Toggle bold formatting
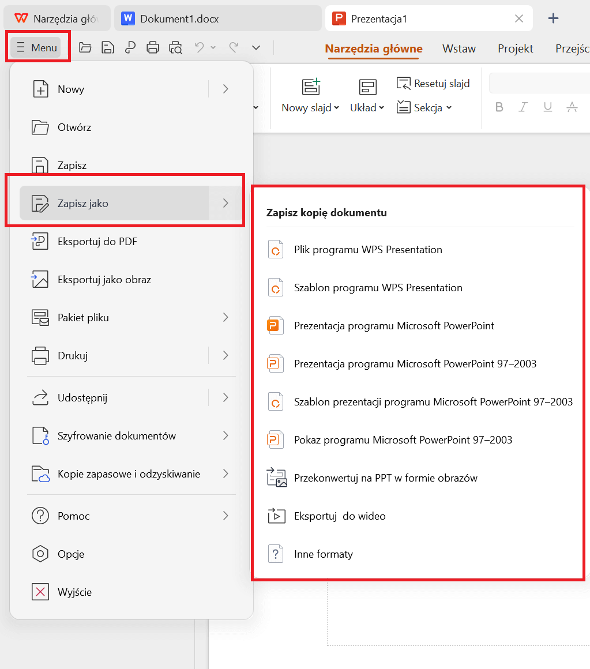Image resolution: width=590 pixels, height=669 pixels. point(499,107)
